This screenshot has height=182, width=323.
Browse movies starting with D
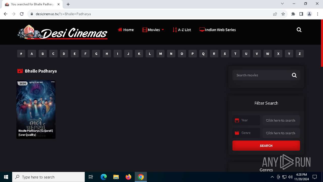coord(64,54)
